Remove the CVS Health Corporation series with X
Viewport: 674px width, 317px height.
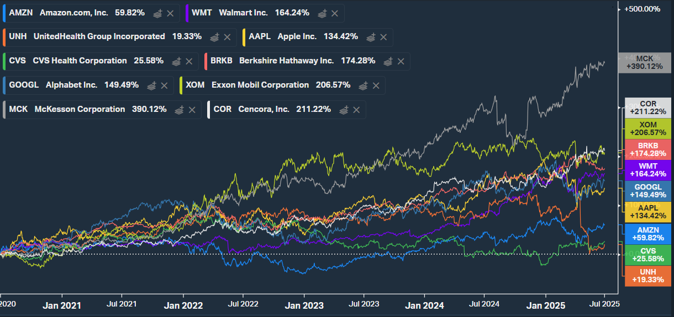click(189, 61)
